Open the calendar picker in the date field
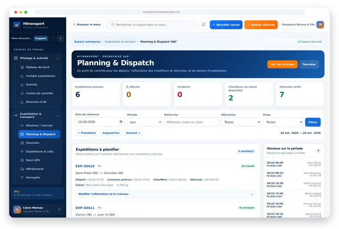Screen dimensions: 339x229 (121, 122)
